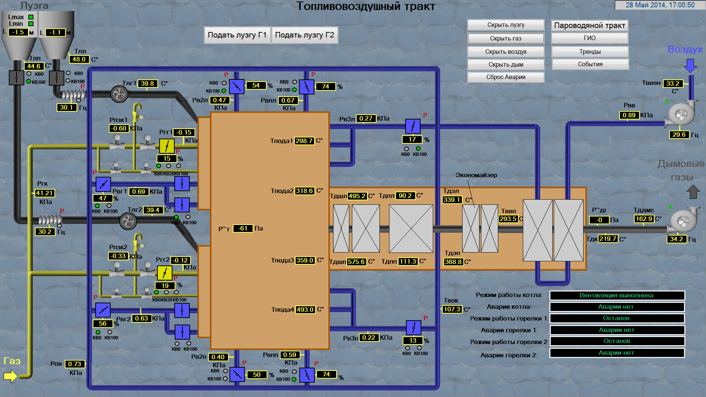The image size is (706, 397).
Task: Select the husk fan near Тлг2 39.4
Action: (x=128, y=221)
